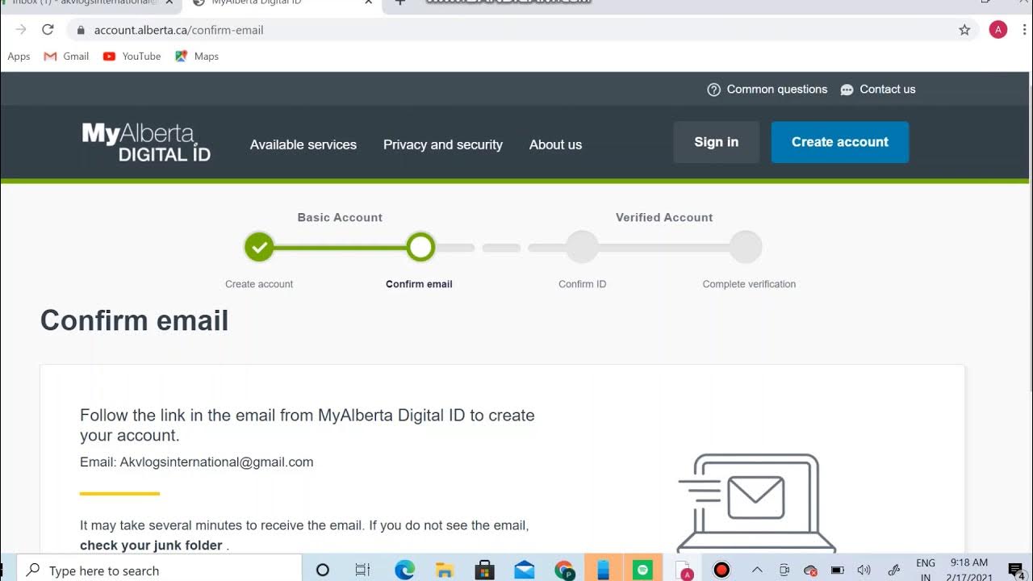The width and height of the screenshot is (1033, 581).
Task: Open Microsoft Store from taskbar
Action: (484, 571)
